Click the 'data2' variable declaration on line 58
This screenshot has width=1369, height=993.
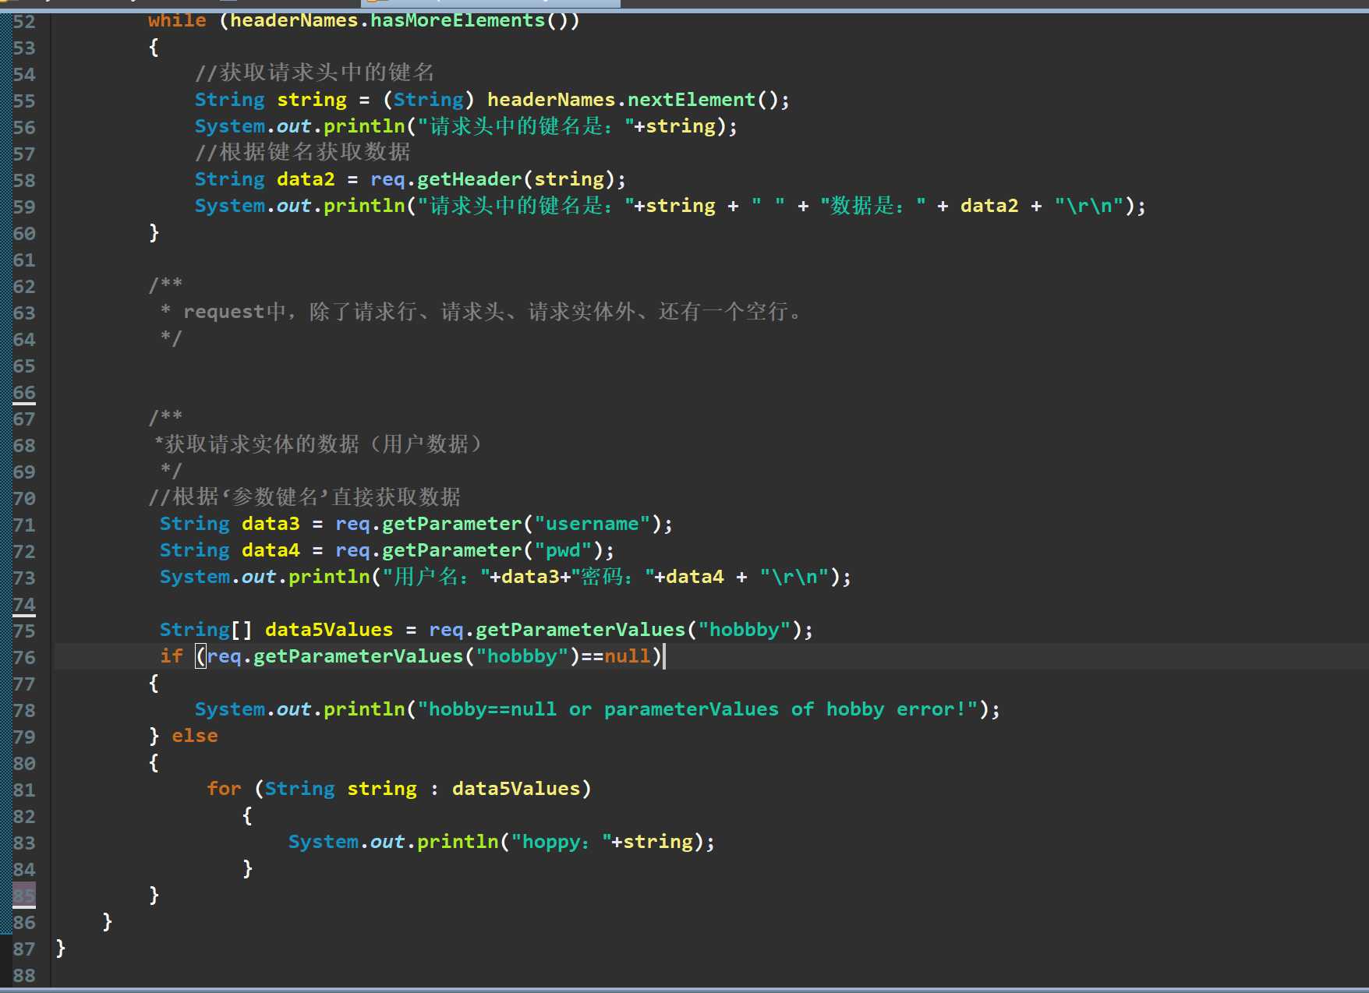click(306, 179)
